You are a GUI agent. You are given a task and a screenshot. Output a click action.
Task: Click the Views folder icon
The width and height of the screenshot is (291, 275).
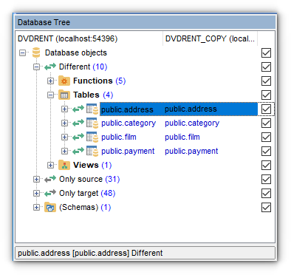(64, 165)
